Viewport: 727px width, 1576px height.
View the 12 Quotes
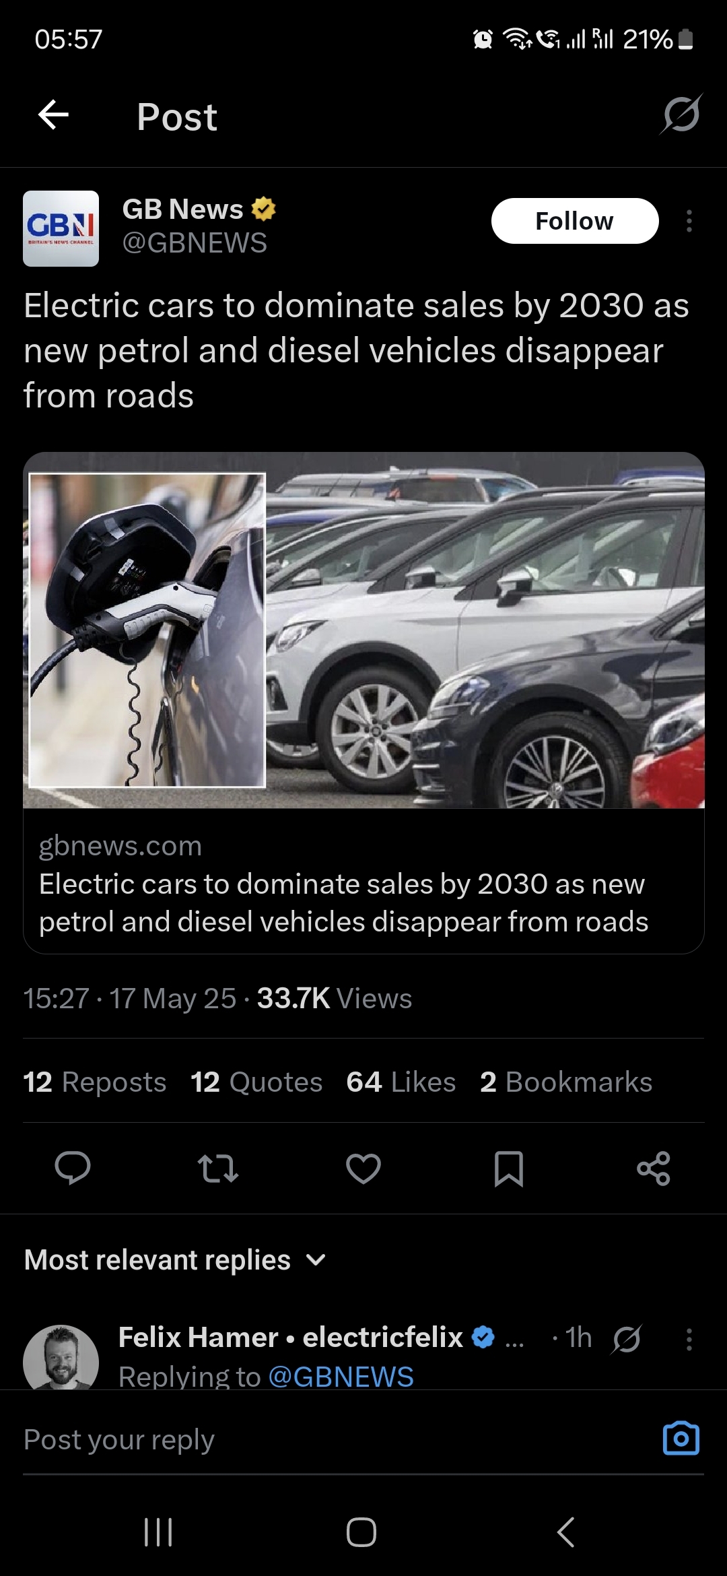pos(256,1082)
